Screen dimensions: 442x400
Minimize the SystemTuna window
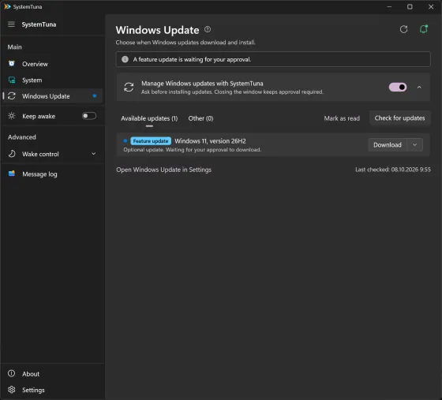pos(389,6)
